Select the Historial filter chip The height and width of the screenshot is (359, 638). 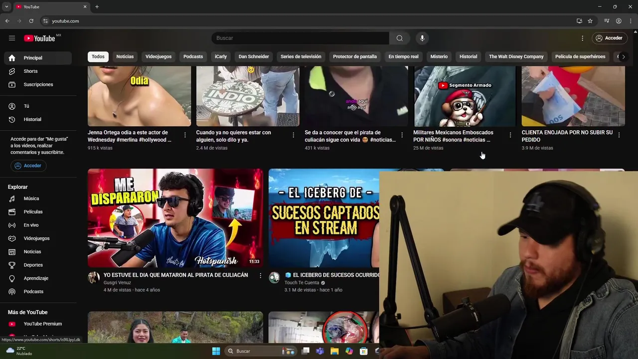coord(468,56)
